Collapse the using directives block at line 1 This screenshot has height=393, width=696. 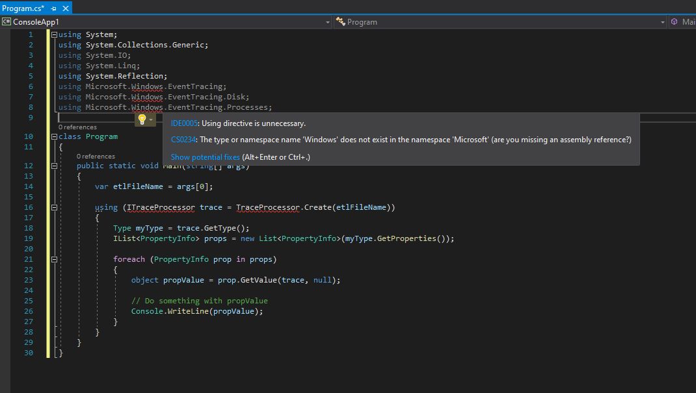pos(54,34)
